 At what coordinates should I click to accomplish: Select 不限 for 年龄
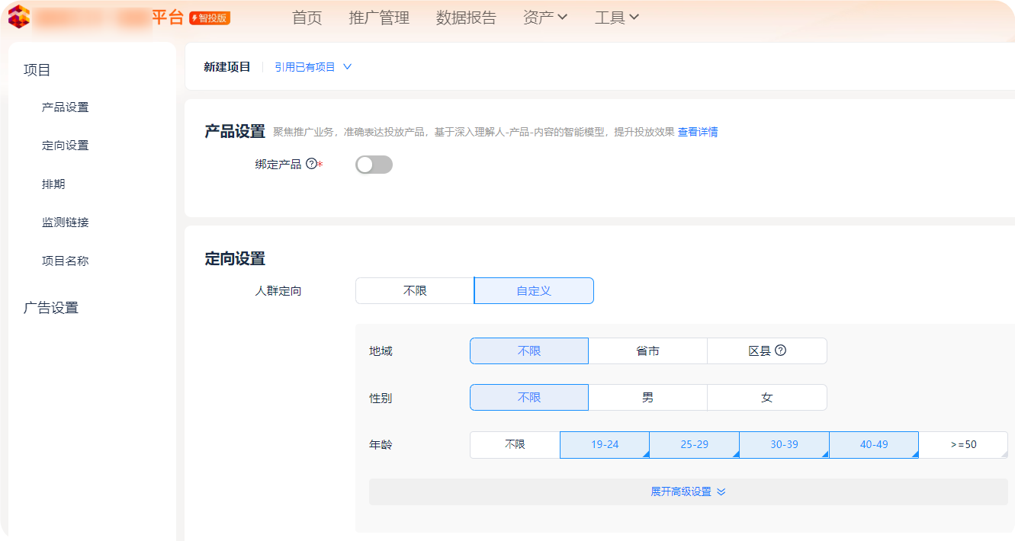click(x=515, y=445)
